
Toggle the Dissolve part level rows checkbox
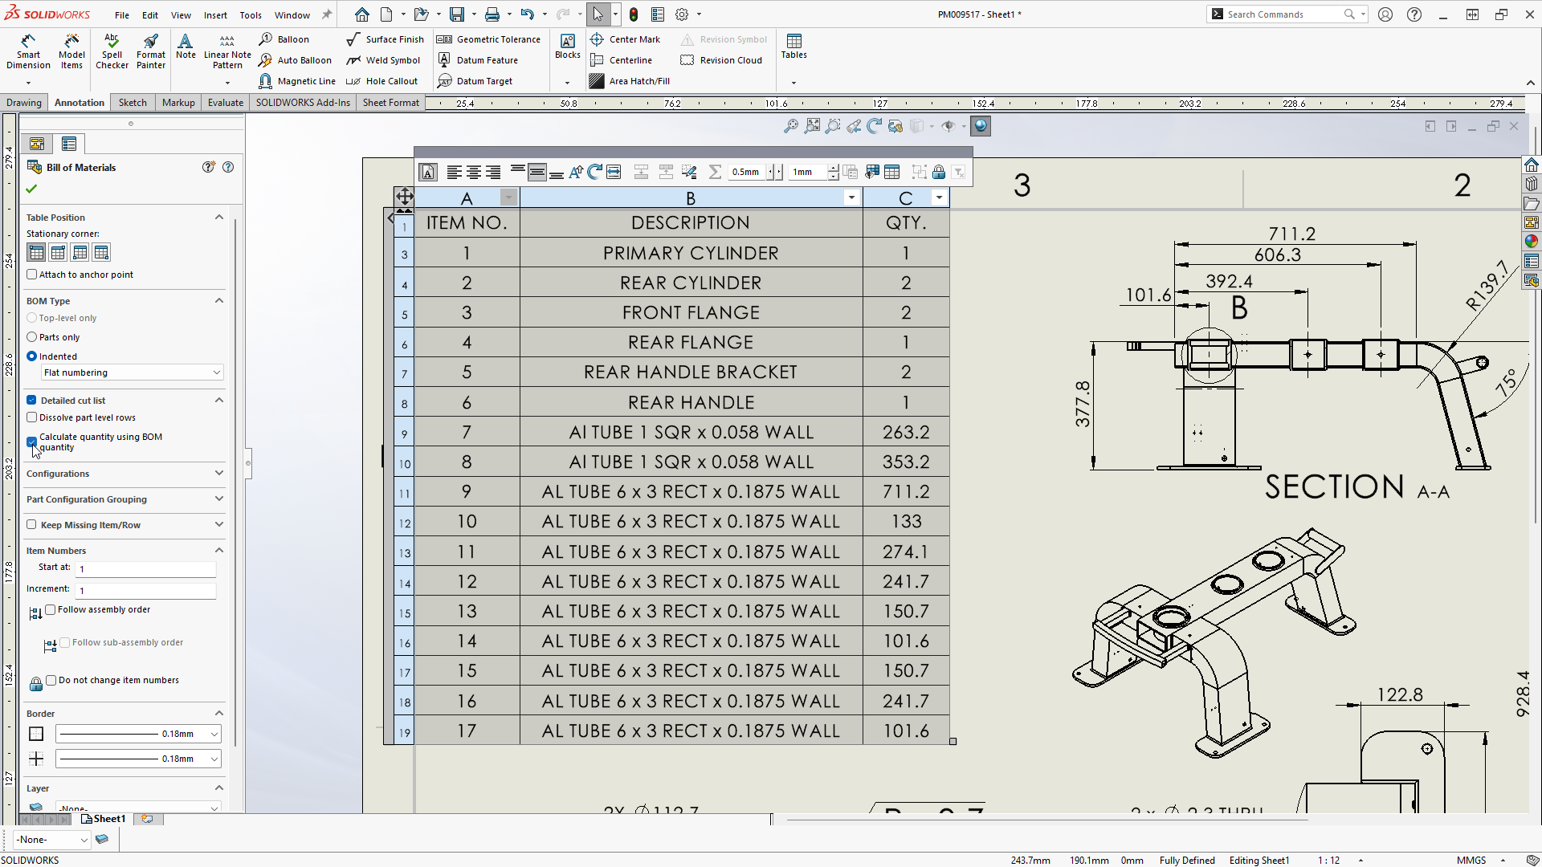(32, 417)
